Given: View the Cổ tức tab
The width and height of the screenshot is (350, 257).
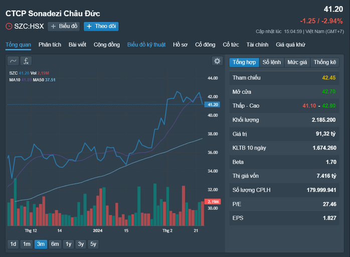Looking at the screenshot, I should (x=231, y=45).
